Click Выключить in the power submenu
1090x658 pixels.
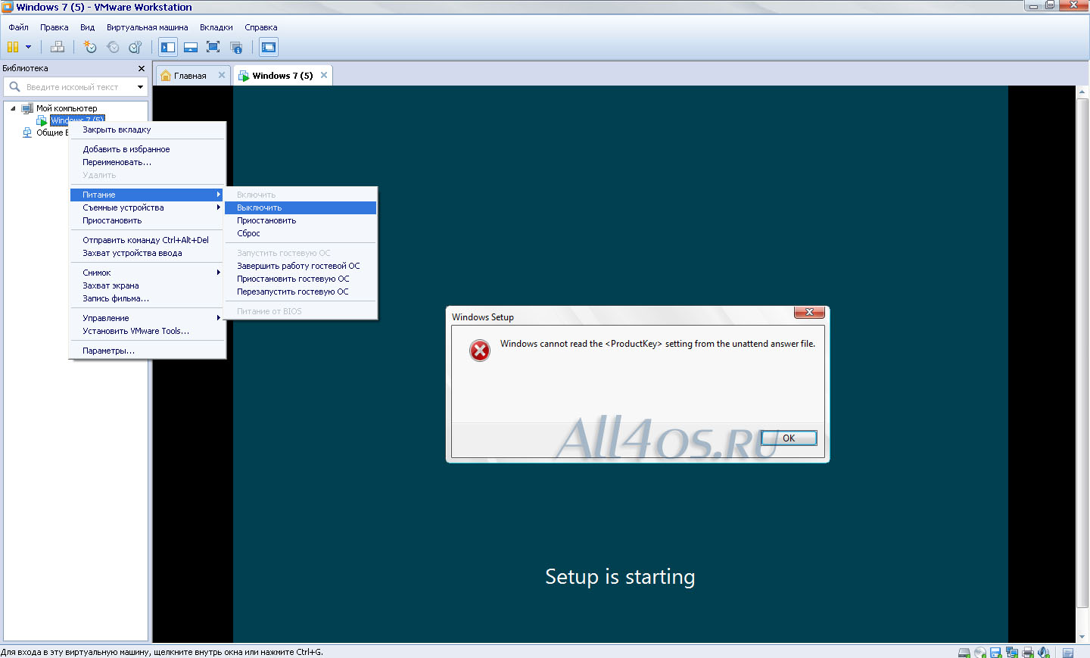301,207
